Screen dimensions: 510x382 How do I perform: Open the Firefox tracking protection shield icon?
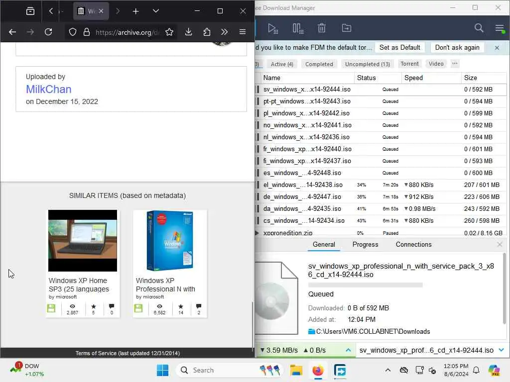(73, 32)
